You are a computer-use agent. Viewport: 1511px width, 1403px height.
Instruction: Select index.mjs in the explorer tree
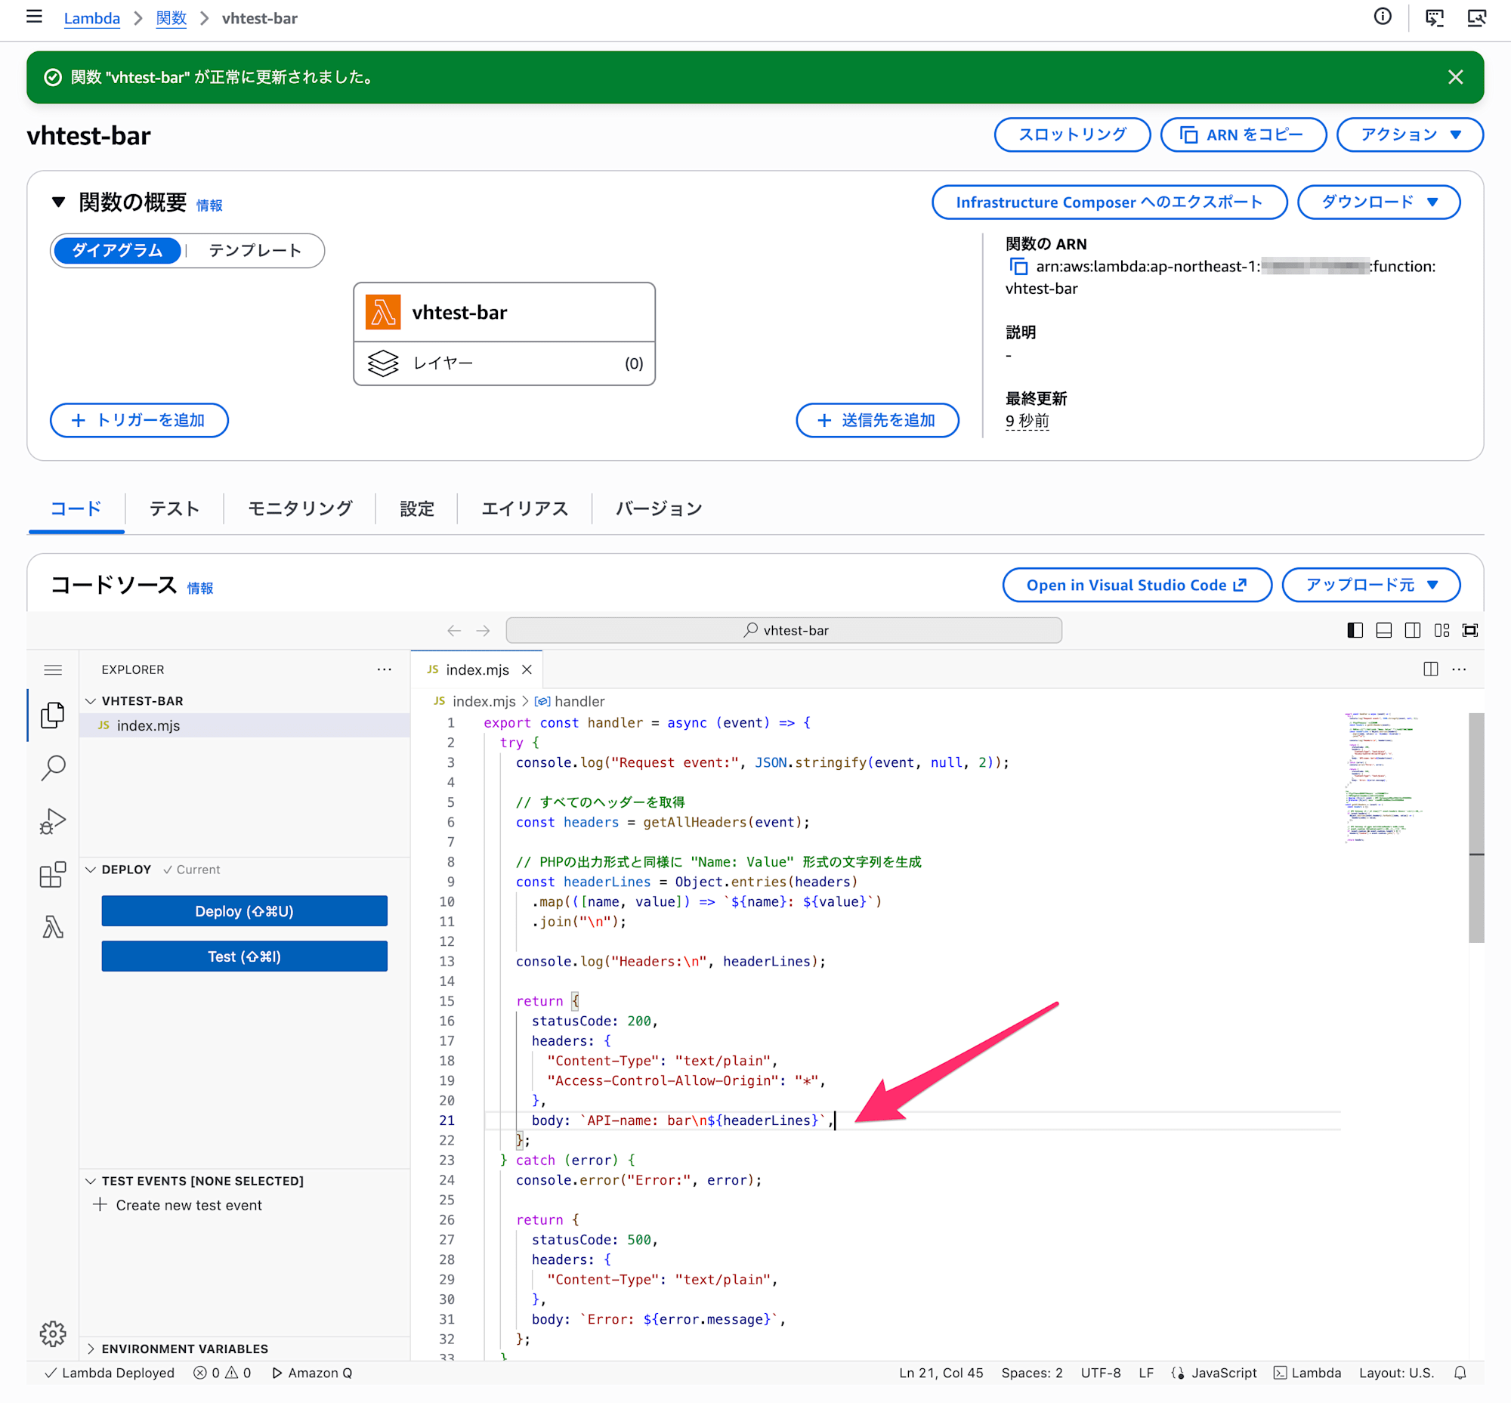tap(245, 725)
